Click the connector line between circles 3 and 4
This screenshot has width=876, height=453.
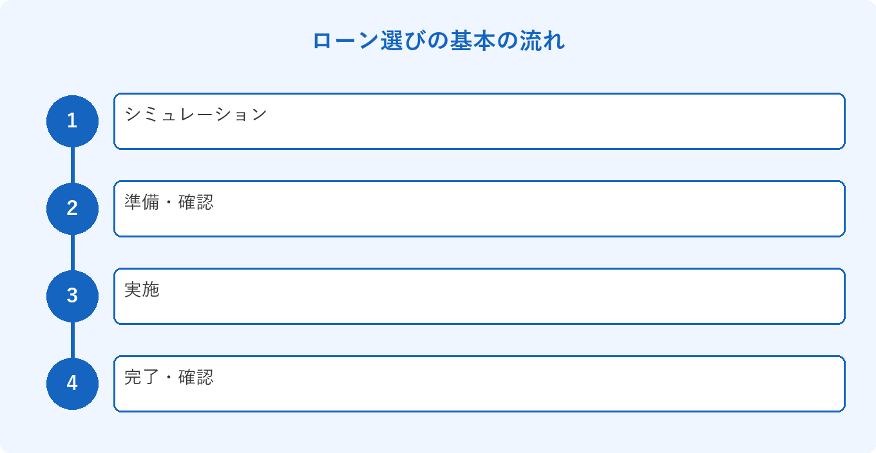coord(72,340)
